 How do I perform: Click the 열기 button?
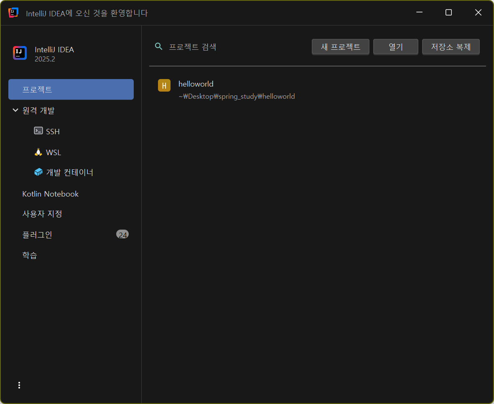pyautogui.click(x=396, y=47)
